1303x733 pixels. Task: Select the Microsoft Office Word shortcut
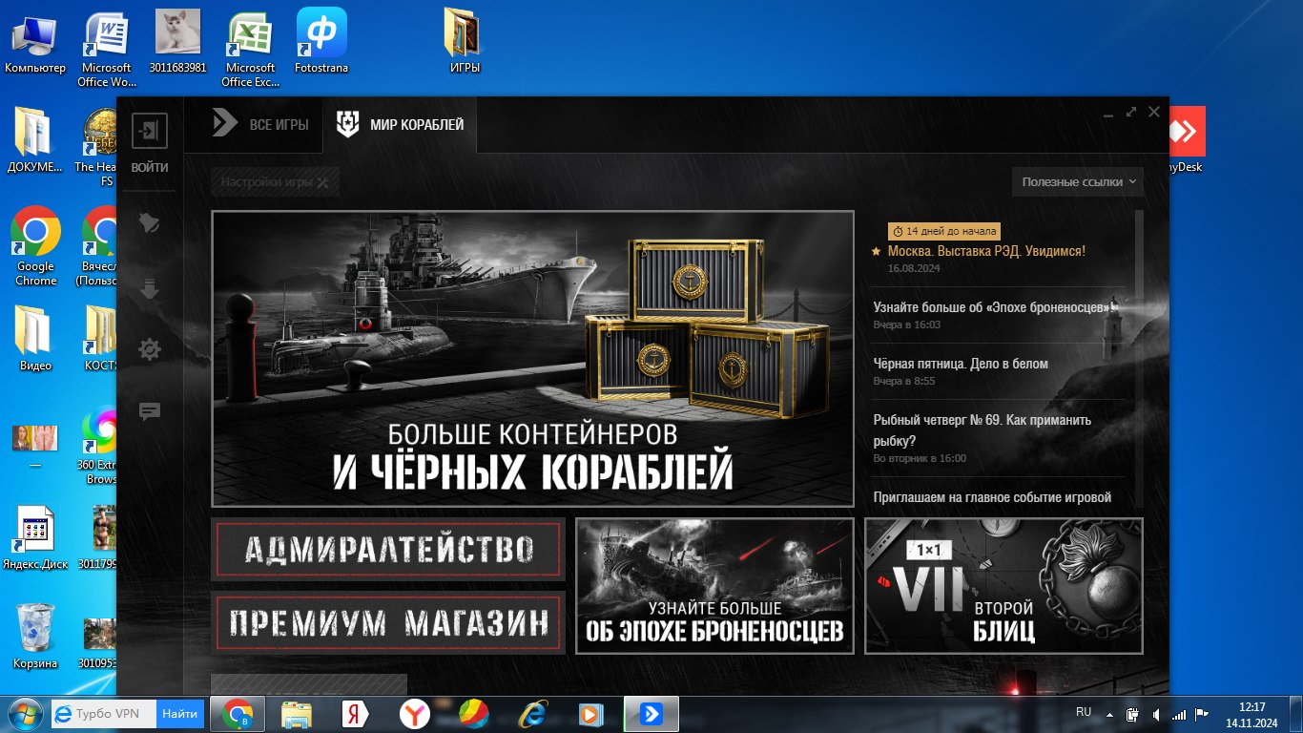coord(106,49)
